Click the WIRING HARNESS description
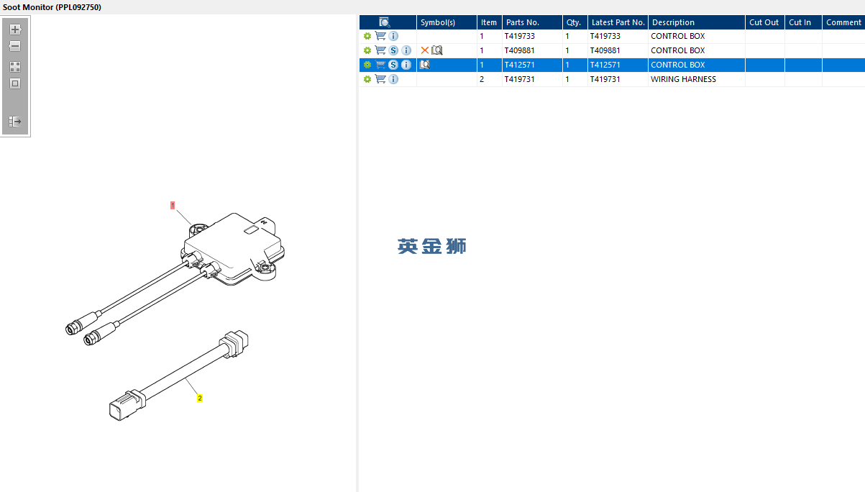This screenshot has width=865, height=492. point(683,79)
